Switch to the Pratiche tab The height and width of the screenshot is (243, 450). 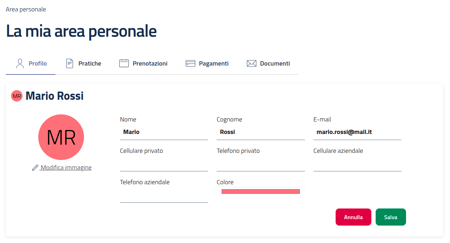[x=89, y=63]
